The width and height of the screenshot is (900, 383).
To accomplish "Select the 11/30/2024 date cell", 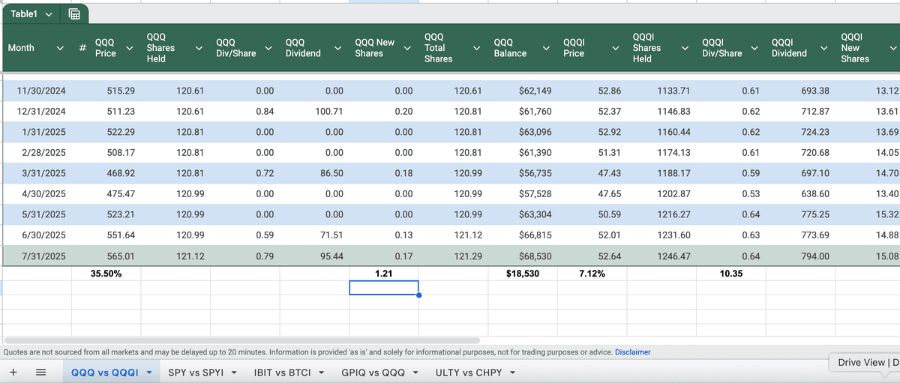I will [41, 91].
